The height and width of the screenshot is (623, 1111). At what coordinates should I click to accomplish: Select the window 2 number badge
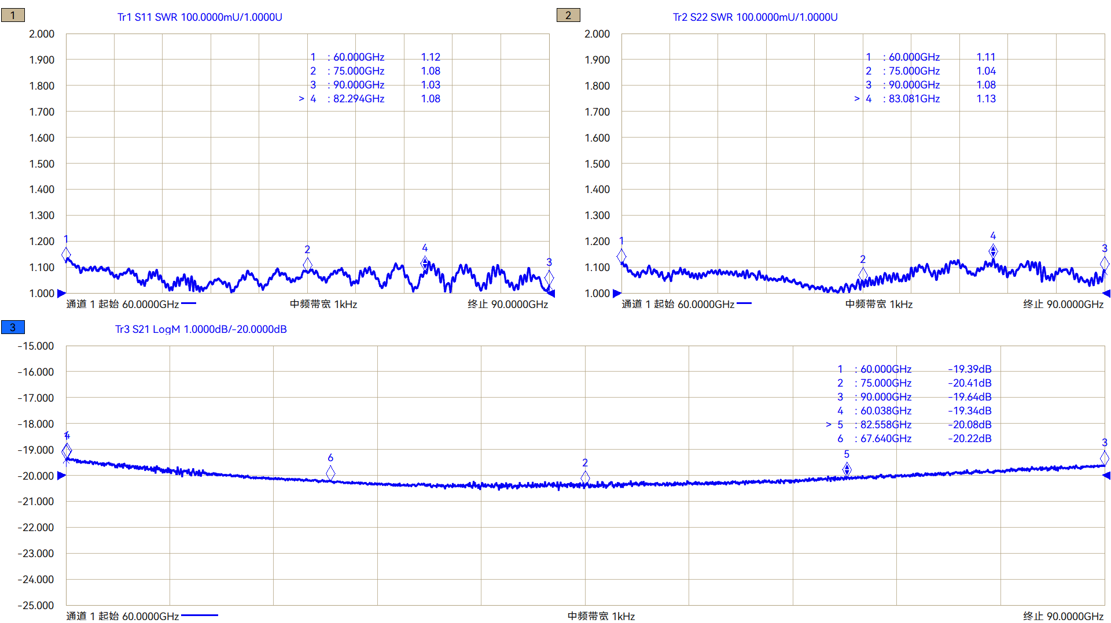568,16
